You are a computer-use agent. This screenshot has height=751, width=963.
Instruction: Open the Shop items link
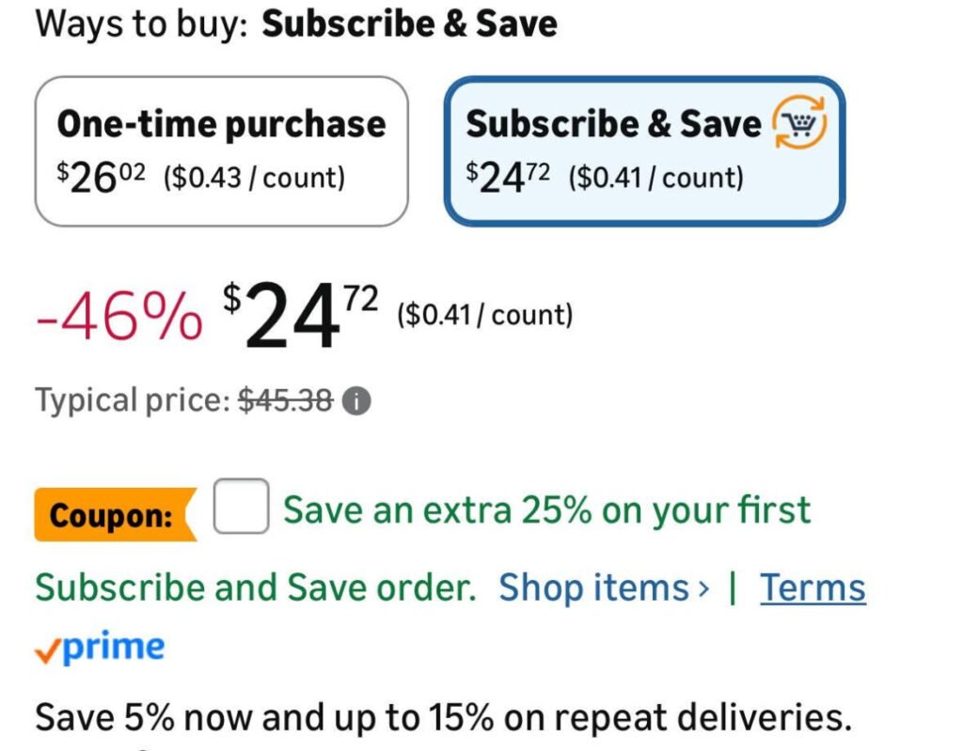(594, 588)
